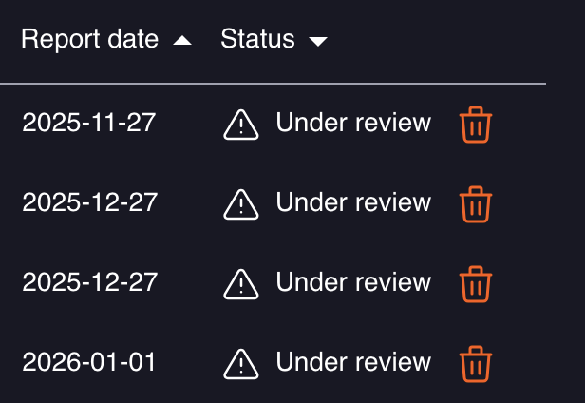Click Under review status of the 2026-01-01 report
The image size is (585, 403).
coord(353,362)
